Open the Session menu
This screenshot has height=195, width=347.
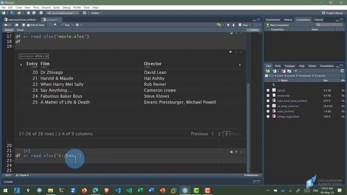[46, 8]
